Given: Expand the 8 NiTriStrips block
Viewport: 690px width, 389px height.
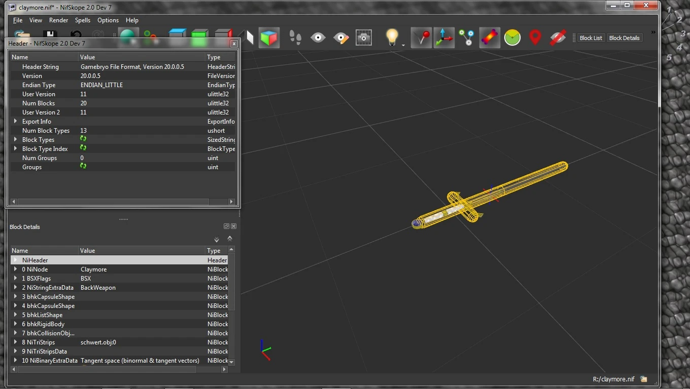Looking at the screenshot, I should [x=15, y=342].
